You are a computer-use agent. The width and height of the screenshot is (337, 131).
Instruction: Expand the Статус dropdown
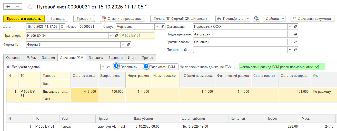click(157, 26)
